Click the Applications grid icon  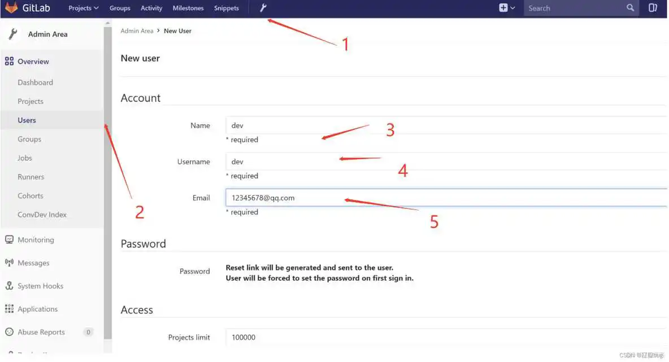[x=9, y=309]
